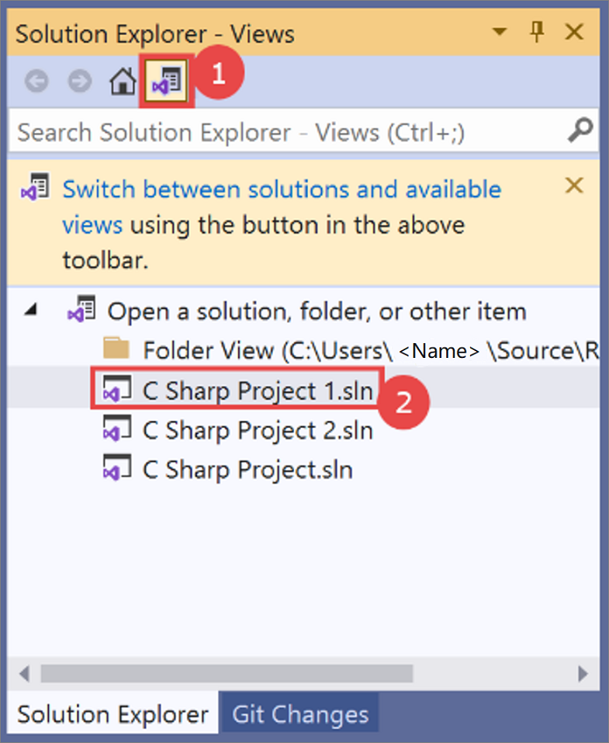Switch to the Solution Explorer tab
The width and height of the screenshot is (609, 743).
point(112,714)
